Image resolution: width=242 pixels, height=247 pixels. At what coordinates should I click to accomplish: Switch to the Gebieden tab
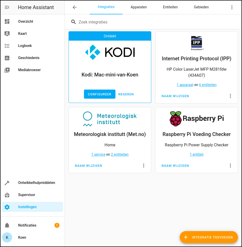tap(201, 7)
